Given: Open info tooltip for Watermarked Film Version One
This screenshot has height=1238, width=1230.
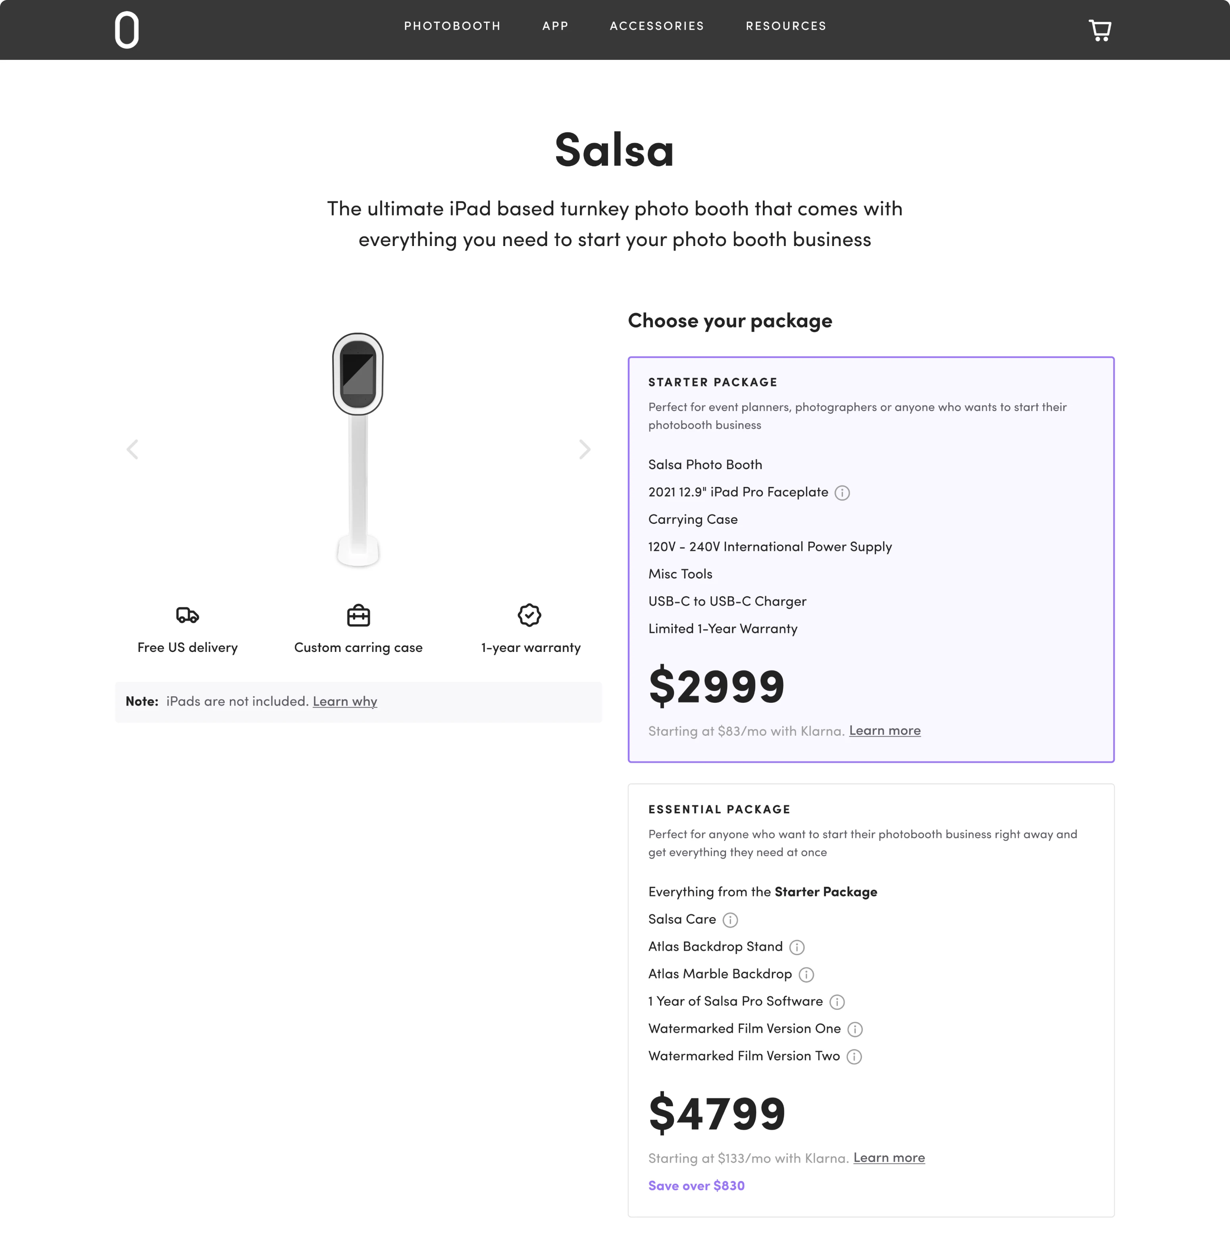Looking at the screenshot, I should click(855, 1030).
